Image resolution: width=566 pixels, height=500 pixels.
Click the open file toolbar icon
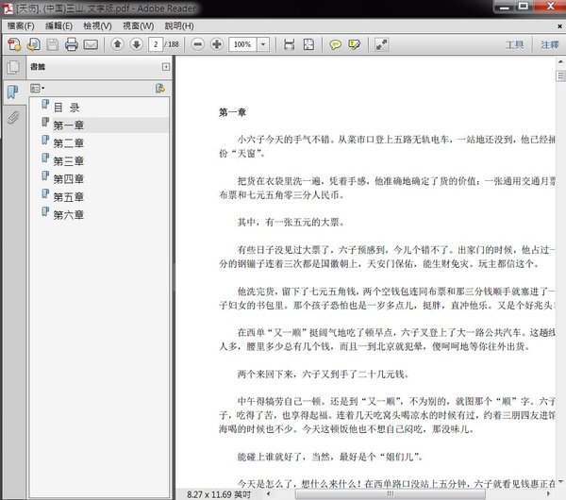(x=34, y=44)
